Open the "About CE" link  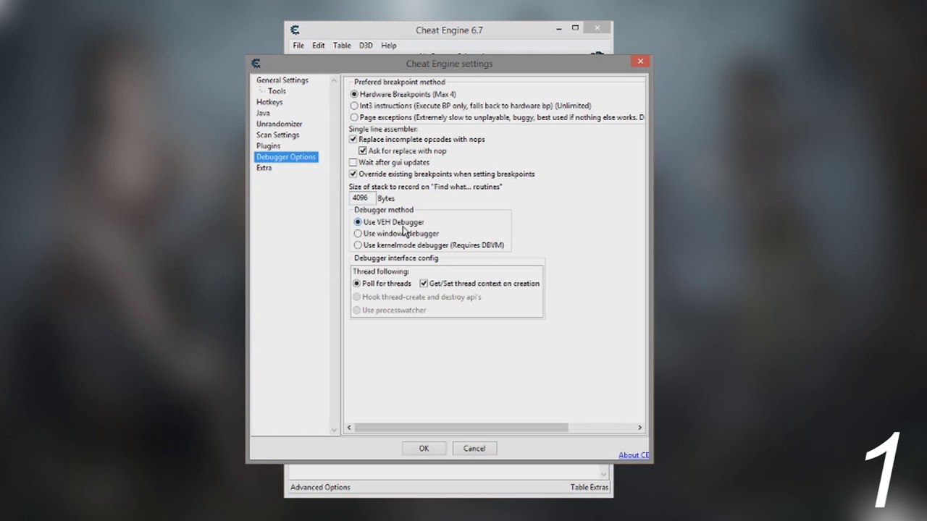633,454
